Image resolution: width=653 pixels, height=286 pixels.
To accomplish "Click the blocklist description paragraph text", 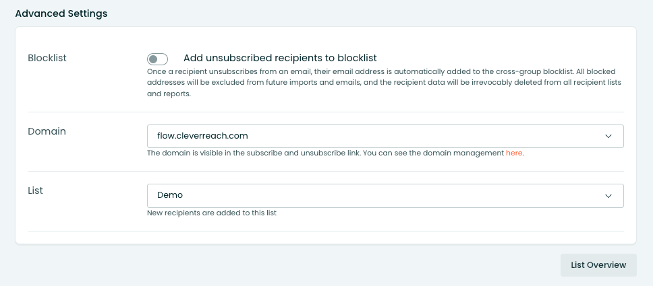I will 384,82.
